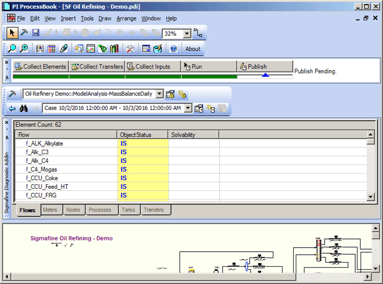The height and width of the screenshot is (284, 383).
Task: Open the table grid icon next to help
Action: click(x=146, y=49)
